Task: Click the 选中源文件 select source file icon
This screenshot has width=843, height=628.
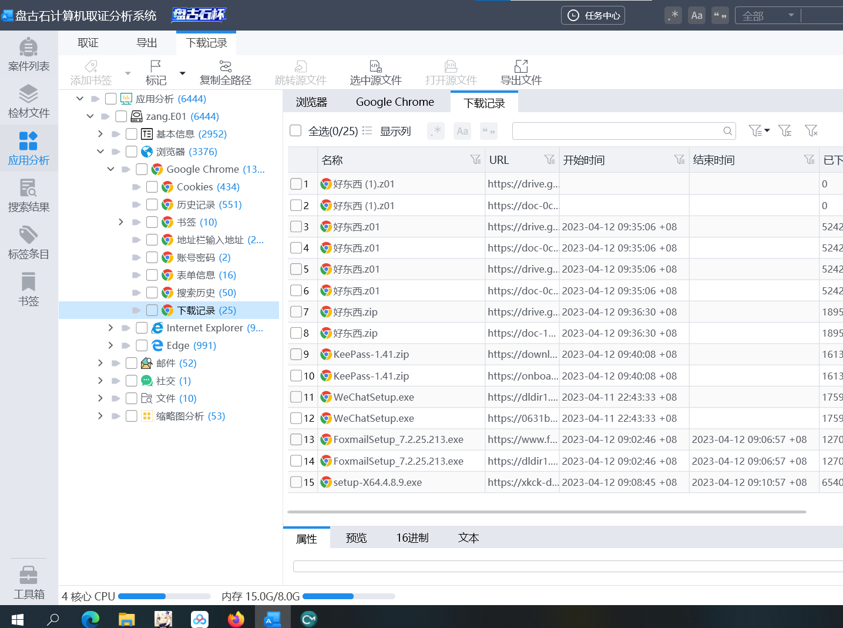Action: click(x=376, y=66)
